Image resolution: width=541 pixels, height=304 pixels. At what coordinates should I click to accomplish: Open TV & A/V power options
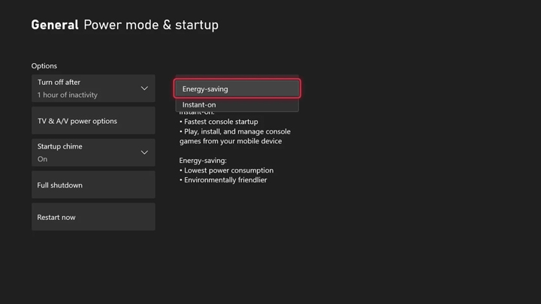(x=93, y=121)
